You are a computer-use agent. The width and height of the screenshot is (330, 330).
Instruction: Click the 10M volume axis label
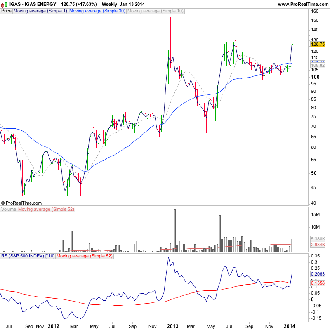[315, 227]
